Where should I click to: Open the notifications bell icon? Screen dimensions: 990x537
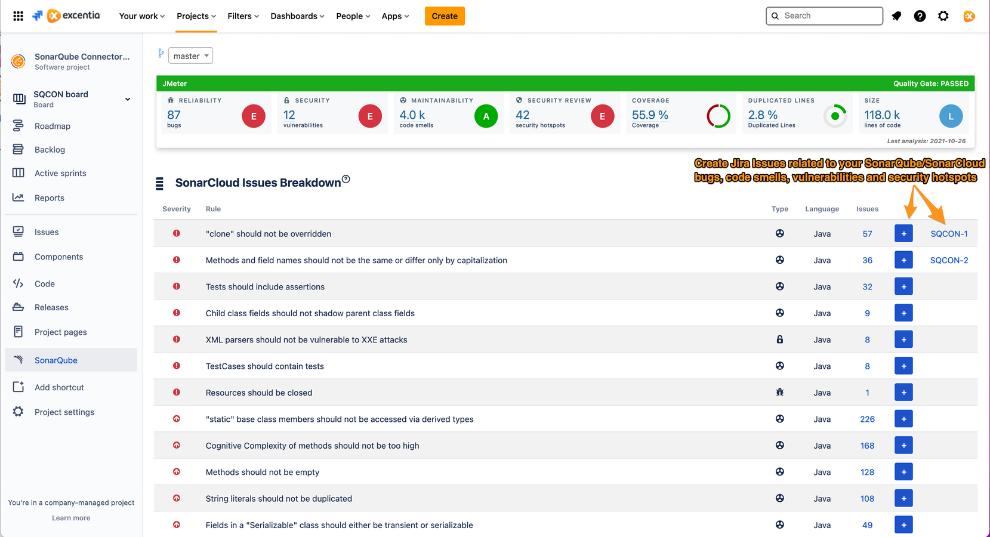896,16
